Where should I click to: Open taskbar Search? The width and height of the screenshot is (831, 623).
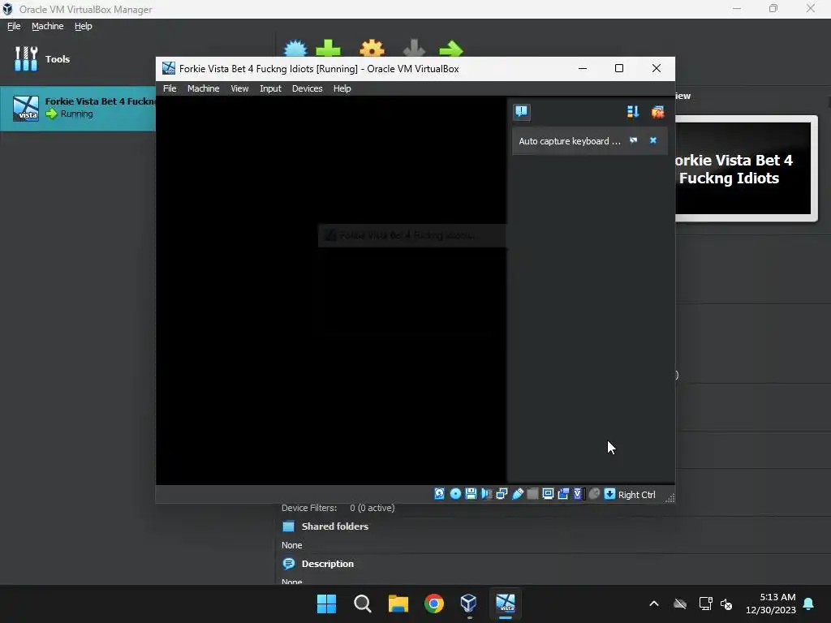(x=363, y=604)
